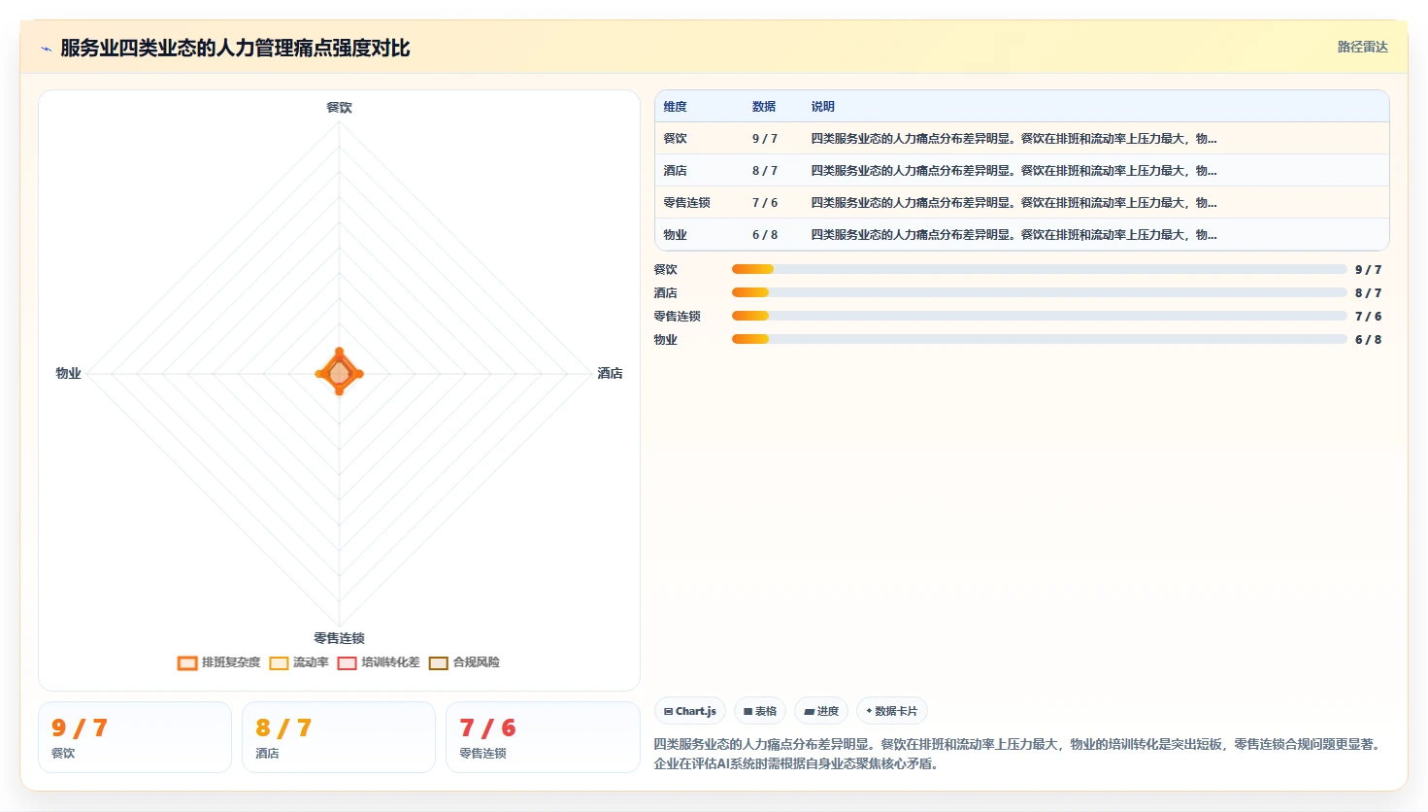This screenshot has width=1428, height=812.
Task: Click the 餐饮 axis label atop the radar chart
Action: coord(339,107)
